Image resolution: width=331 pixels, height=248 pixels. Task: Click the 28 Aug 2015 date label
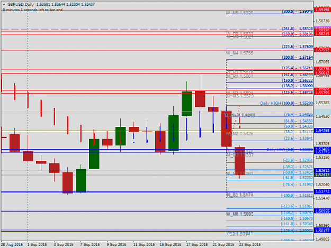click(12, 245)
